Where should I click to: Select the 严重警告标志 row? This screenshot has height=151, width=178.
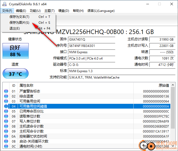click(87, 91)
